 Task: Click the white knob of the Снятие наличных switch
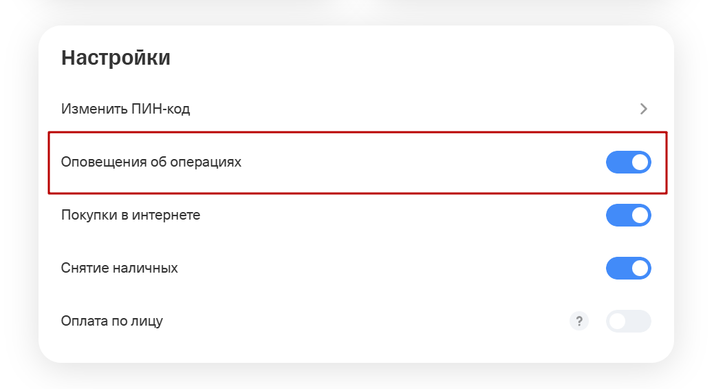point(640,268)
